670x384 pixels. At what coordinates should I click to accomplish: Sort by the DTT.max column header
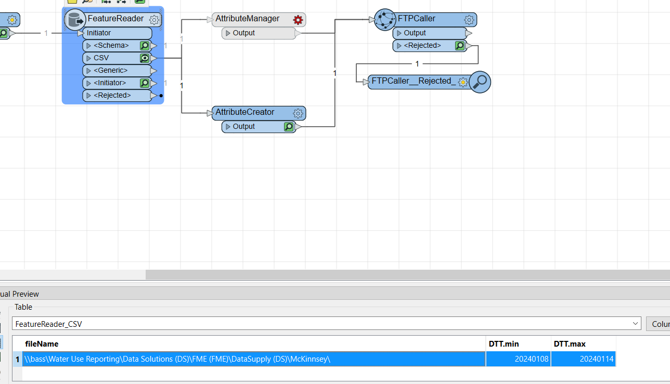(x=583, y=344)
